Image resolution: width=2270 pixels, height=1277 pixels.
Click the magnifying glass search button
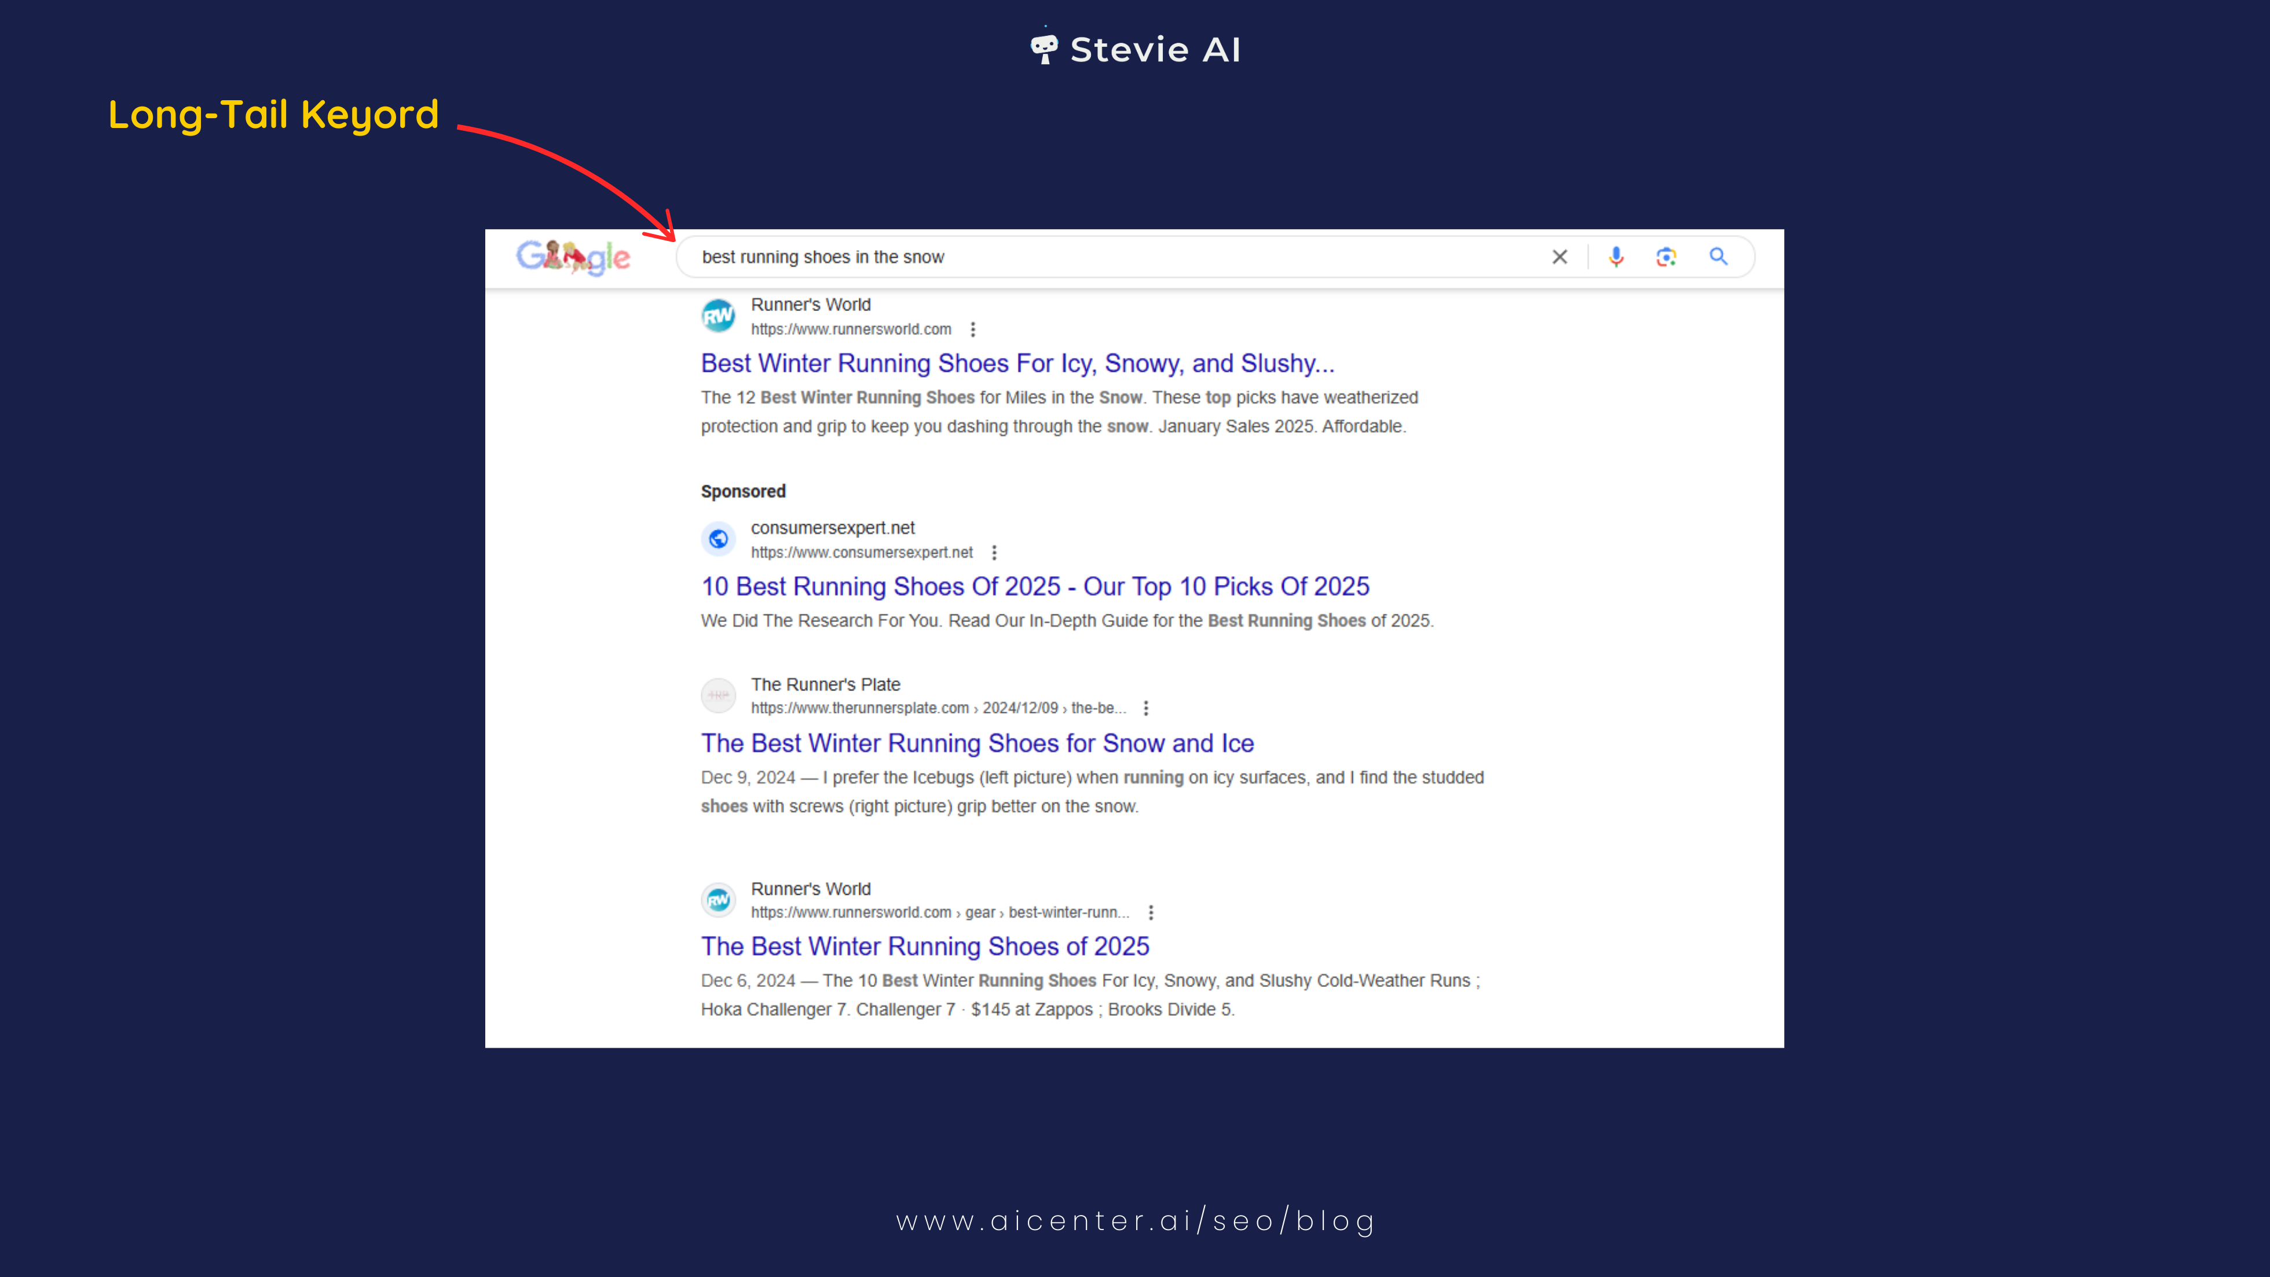point(1718,257)
